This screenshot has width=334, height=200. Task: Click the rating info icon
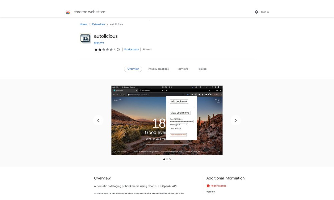118,50
